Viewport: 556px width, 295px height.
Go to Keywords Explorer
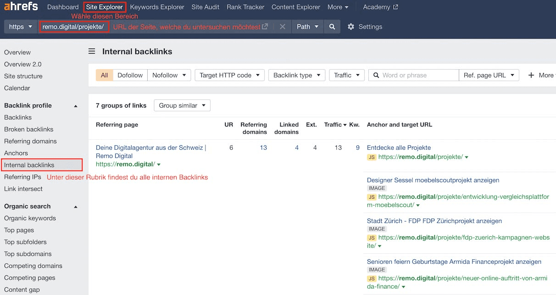[157, 7]
